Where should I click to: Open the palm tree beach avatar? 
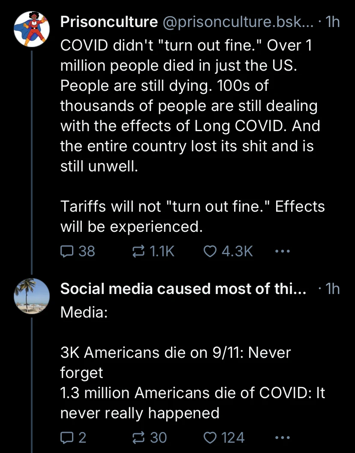click(x=32, y=296)
